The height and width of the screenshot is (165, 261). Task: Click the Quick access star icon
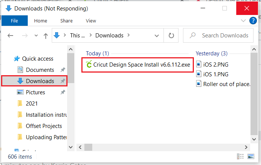pyautogui.click(x=16, y=58)
